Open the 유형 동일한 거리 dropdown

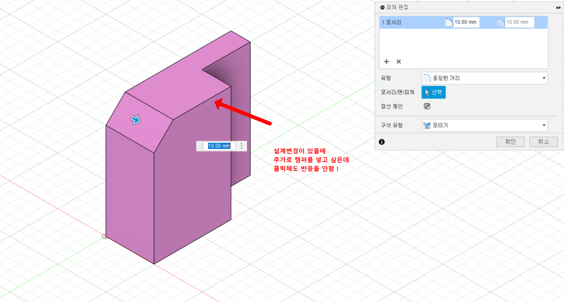(x=484, y=78)
